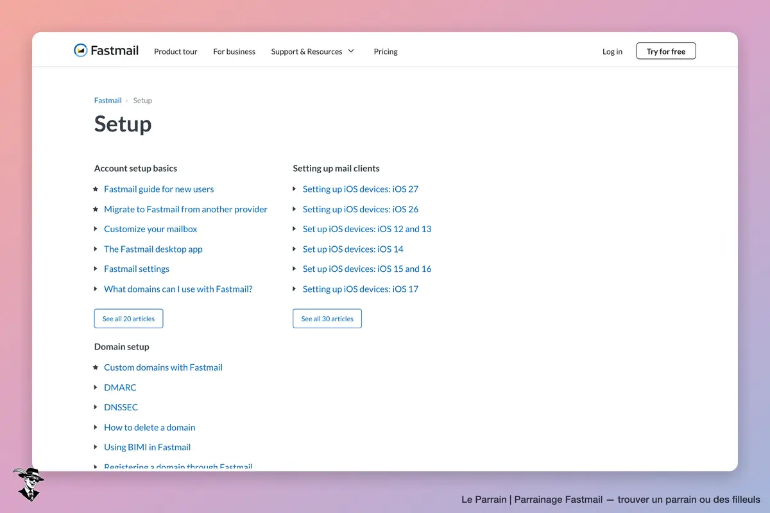Image resolution: width=770 pixels, height=513 pixels.
Task: Open Custom domains with Fastmail article
Action: click(163, 367)
